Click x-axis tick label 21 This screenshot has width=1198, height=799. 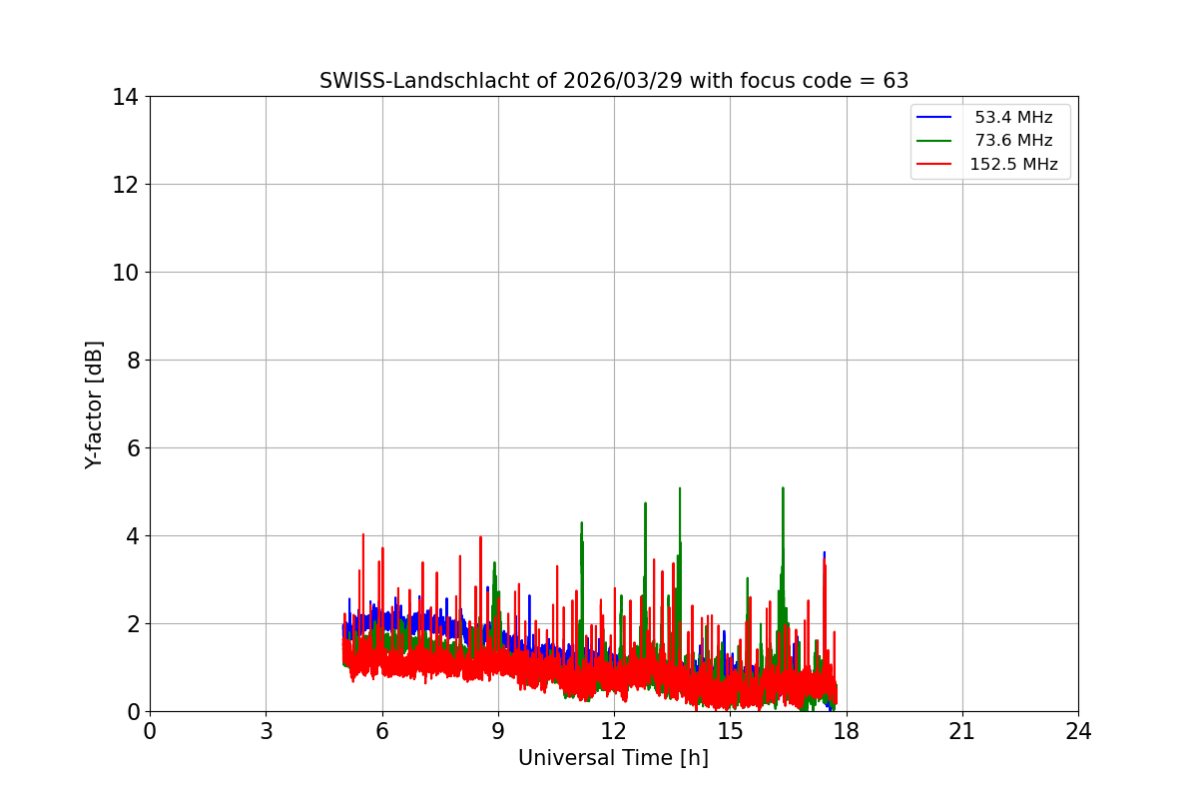(x=962, y=730)
